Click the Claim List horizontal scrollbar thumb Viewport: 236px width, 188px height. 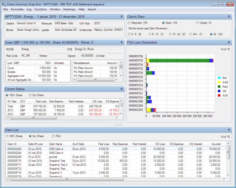point(67,179)
